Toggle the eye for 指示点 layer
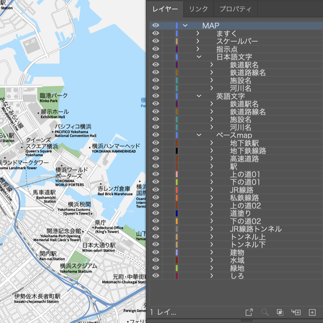The image size is (323, 323). (156, 49)
